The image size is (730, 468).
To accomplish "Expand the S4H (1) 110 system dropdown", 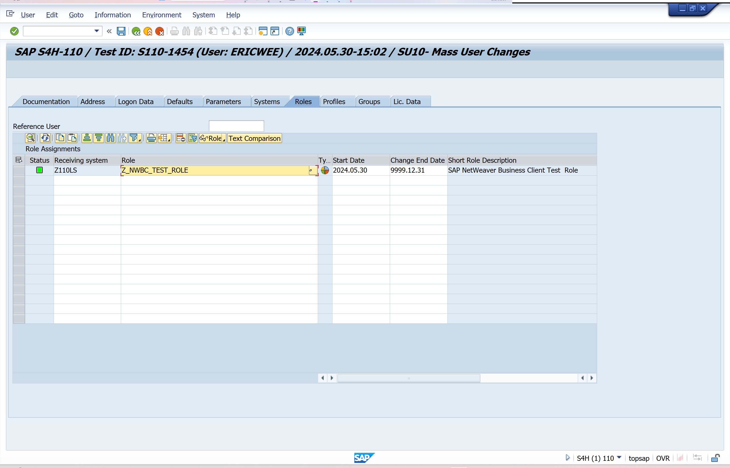I will click(619, 458).
